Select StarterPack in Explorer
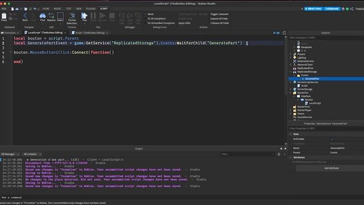The width and height of the screenshot is (364, 205). tap(303, 106)
